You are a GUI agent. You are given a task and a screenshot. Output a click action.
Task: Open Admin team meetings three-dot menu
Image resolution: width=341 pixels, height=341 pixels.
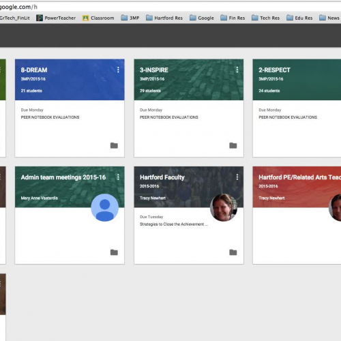(118, 177)
